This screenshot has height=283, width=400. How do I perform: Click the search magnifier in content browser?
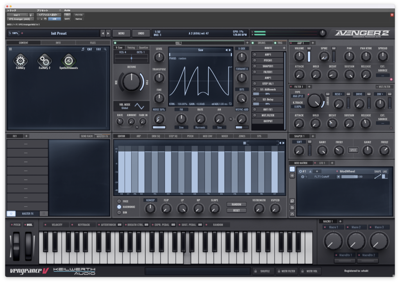click(105, 49)
